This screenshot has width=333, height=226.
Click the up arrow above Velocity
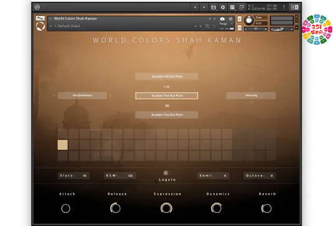click(251, 88)
